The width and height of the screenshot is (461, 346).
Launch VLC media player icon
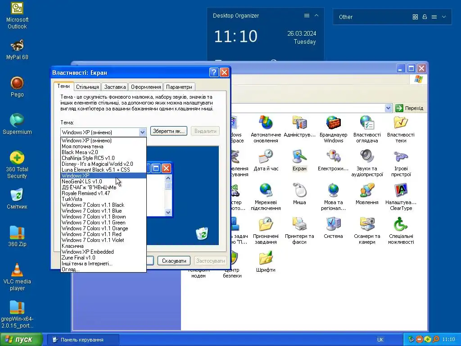(17, 277)
